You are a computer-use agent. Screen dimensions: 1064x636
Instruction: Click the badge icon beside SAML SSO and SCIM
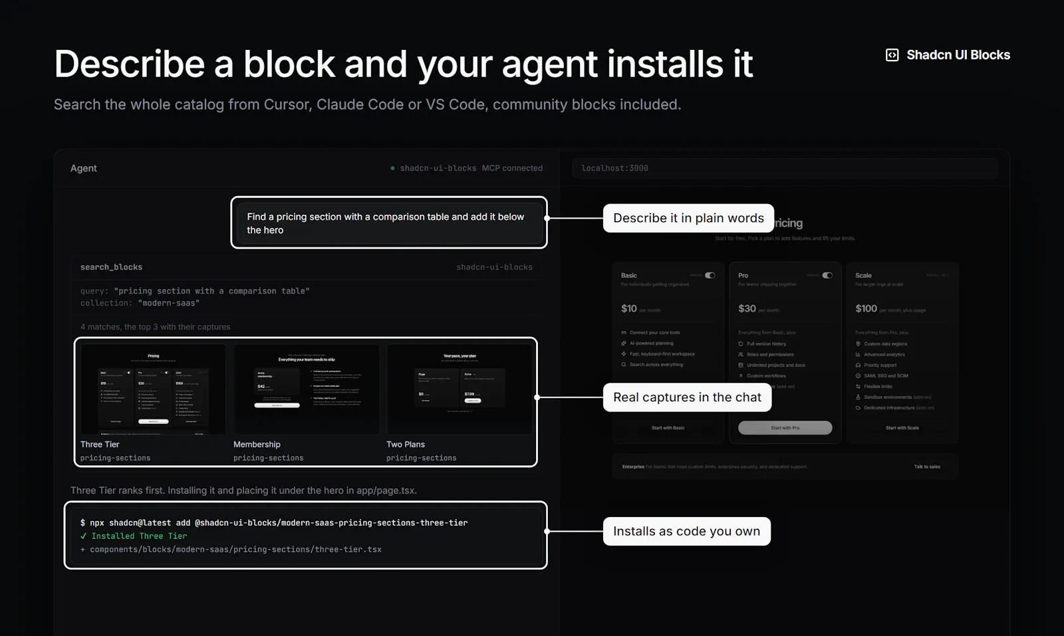pyautogui.click(x=858, y=375)
